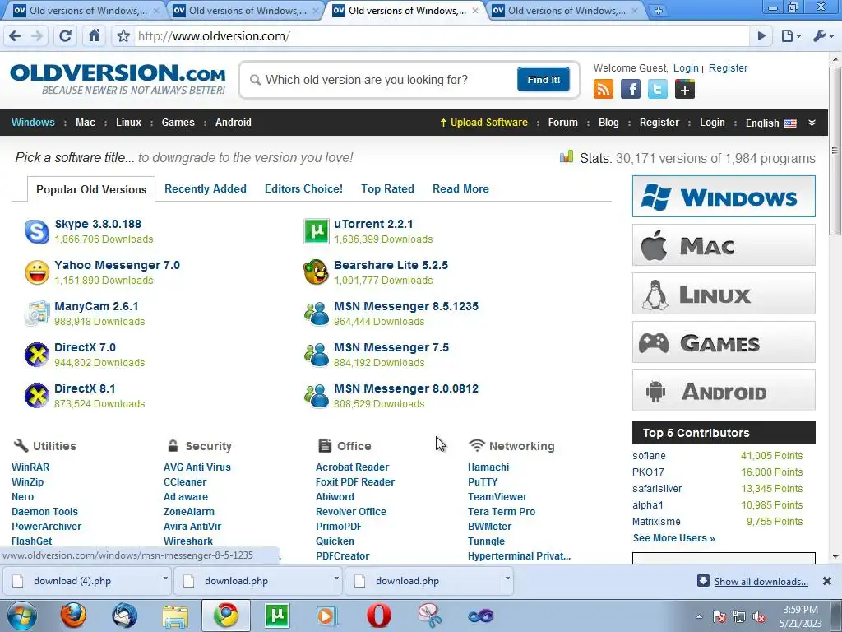Click the See More Users link
Screen dimensions: 842x632
pos(673,538)
